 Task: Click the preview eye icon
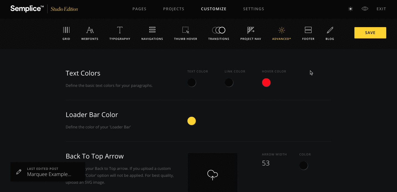[x=365, y=9]
